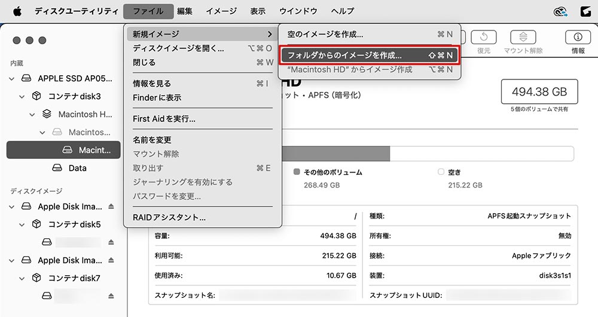598x317 pixels.
Task: Open the Apple menu
Action: [17, 11]
